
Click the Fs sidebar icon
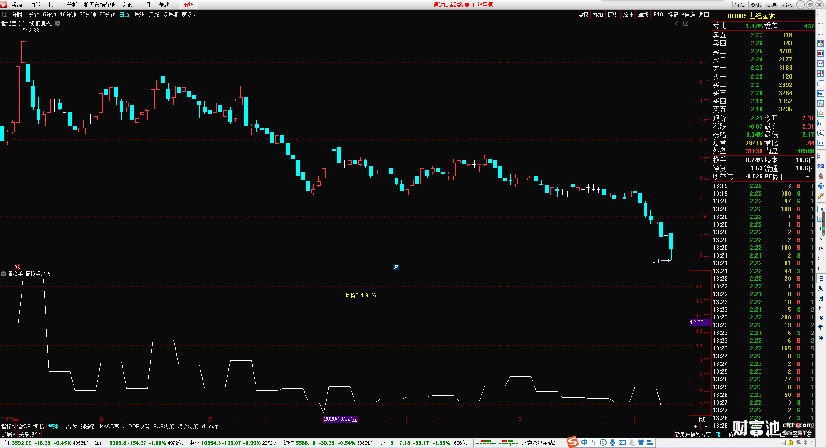click(821, 209)
